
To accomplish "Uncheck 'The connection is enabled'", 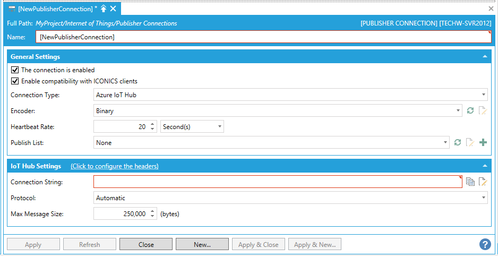I will (x=15, y=70).
